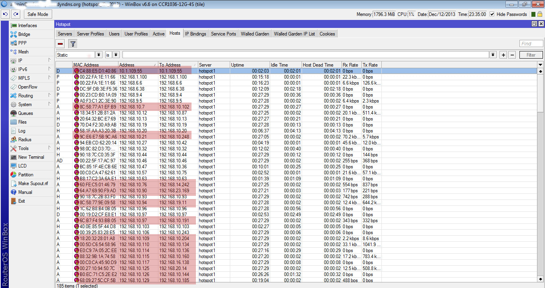Select the Queues sidebar entry
The height and width of the screenshot is (288, 545).
25,113
